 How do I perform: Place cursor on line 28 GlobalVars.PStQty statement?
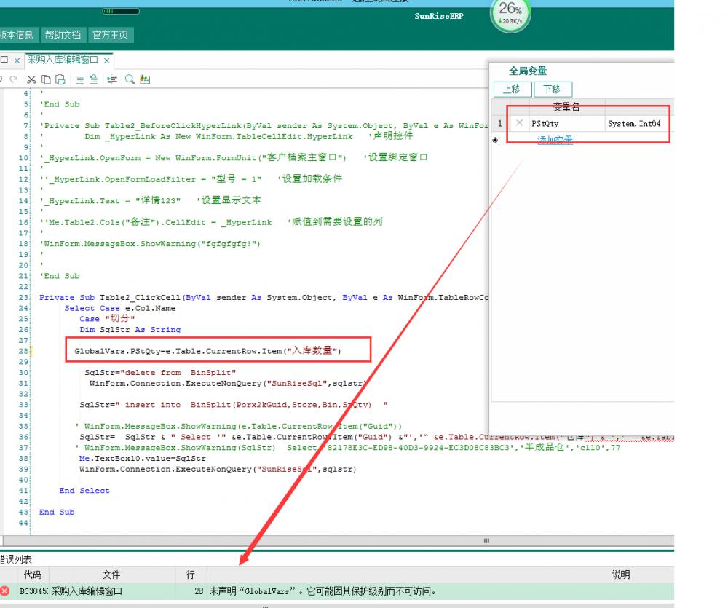[x=207, y=351]
